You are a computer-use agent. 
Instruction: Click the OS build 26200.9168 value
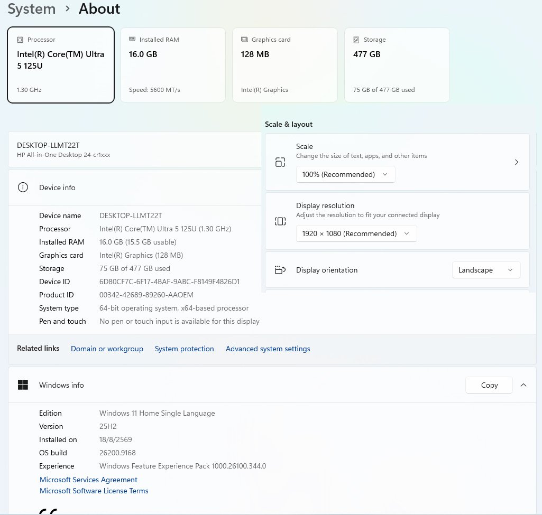117,453
